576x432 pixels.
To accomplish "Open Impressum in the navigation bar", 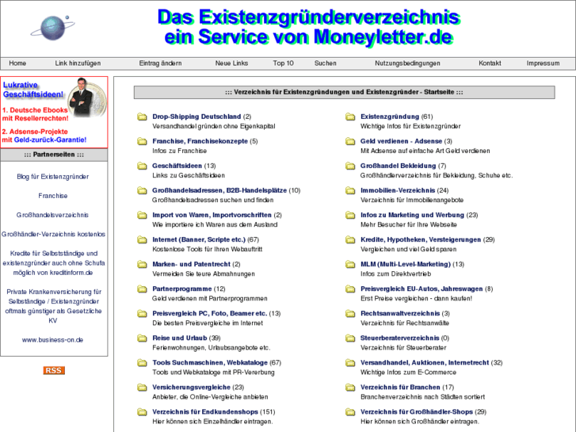I will tap(543, 63).
